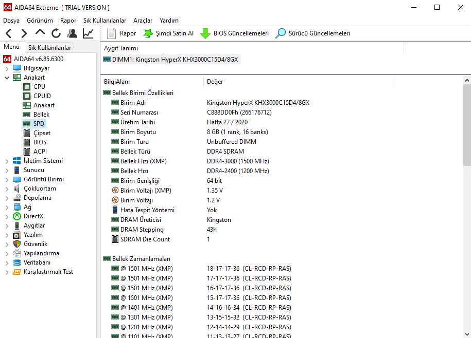Open the Görünüm menu
The width and height of the screenshot is (471, 338).
[x=40, y=21]
